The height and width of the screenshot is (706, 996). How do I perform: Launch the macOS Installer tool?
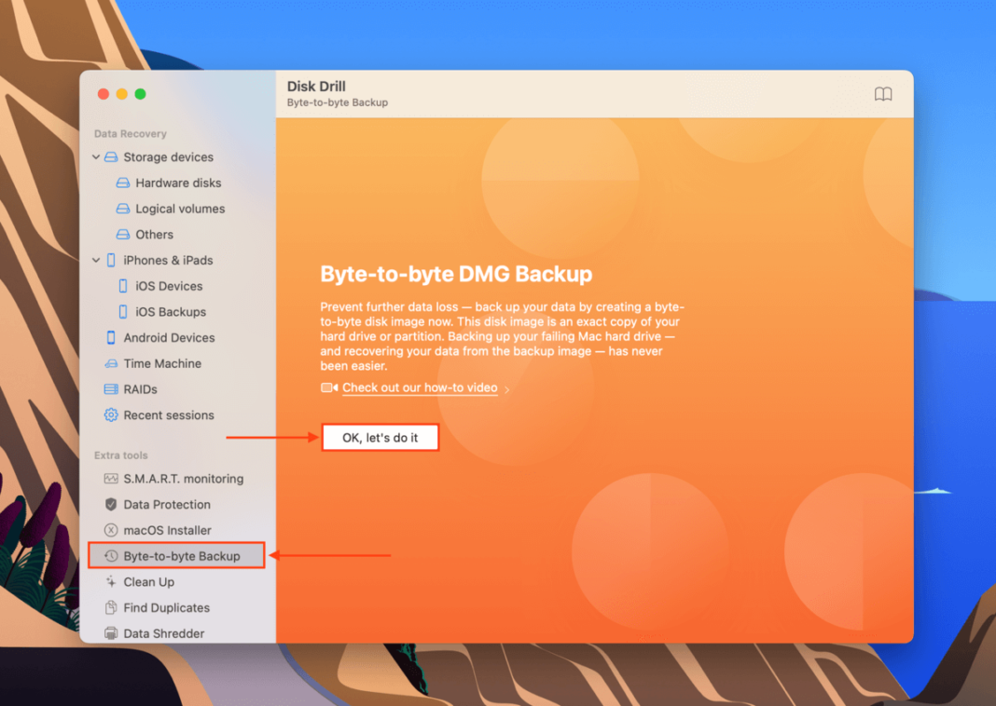point(167,530)
